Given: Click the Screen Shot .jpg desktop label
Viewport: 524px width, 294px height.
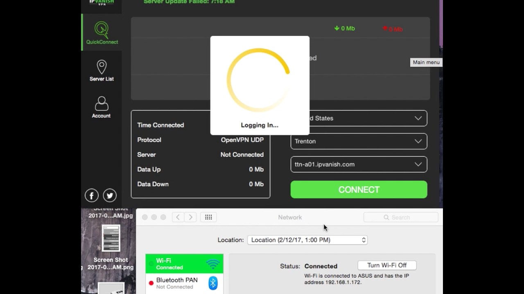Looking at the screenshot, I should (x=111, y=212).
